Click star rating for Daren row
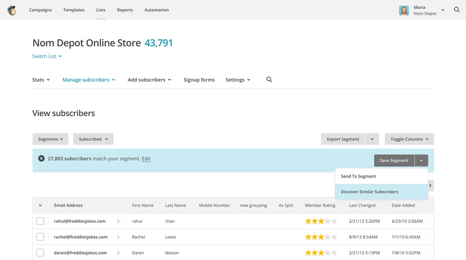Viewport: 466px width, 260px height. tap(321, 253)
